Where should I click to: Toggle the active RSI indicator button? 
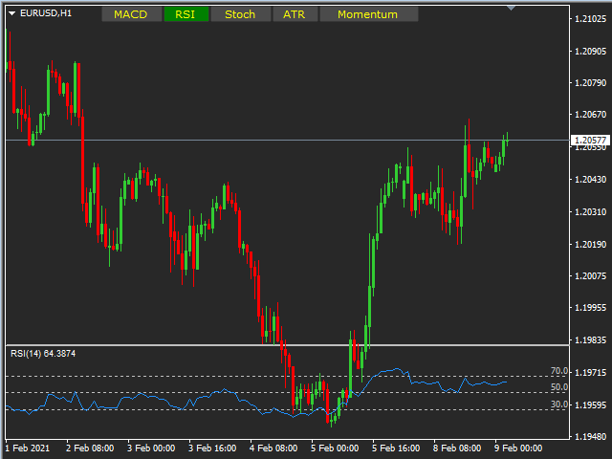[x=185, y=14]
